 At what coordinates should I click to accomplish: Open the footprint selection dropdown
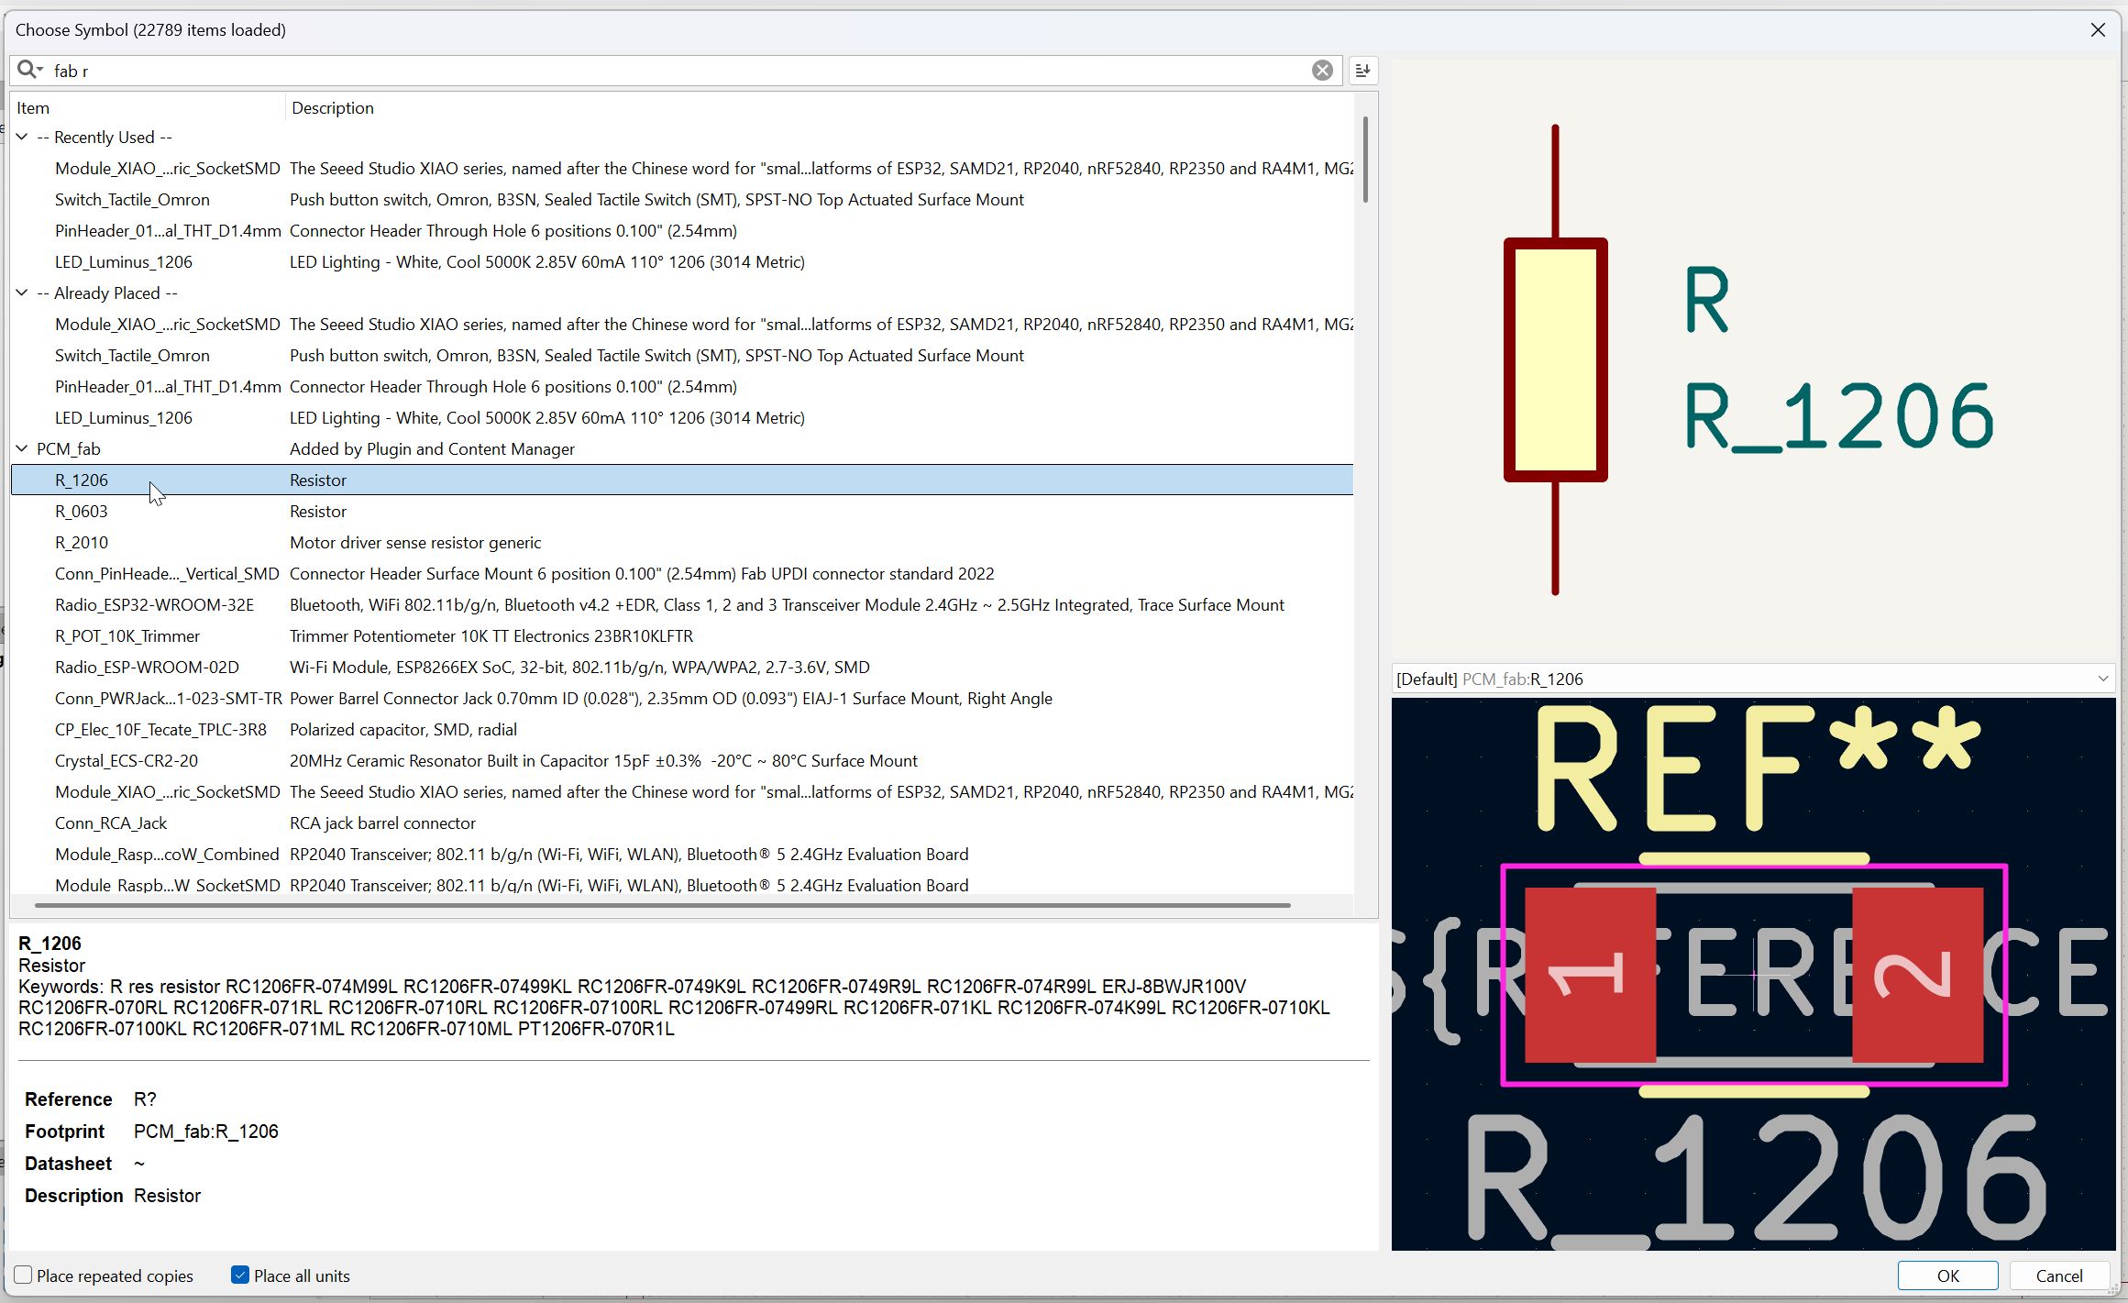(2102, 679)
